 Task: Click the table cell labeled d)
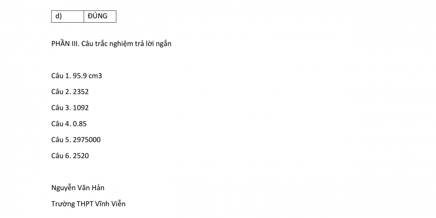pyautogui.click(x=68, y=17)
